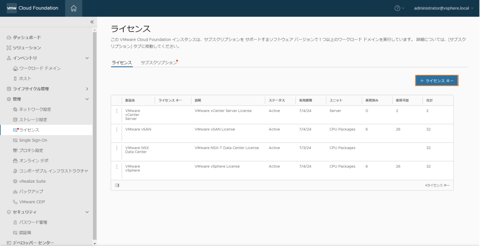The image size is (480, 246).
Task: Open パスワード管理 under セキュリティ
Action: (x=33, y=222)
